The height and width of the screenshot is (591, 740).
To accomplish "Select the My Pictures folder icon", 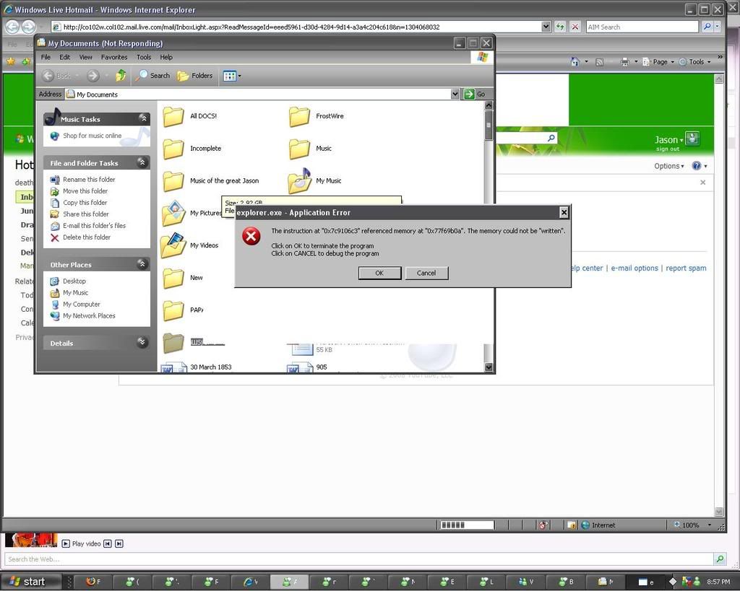I will coord(173,213).
